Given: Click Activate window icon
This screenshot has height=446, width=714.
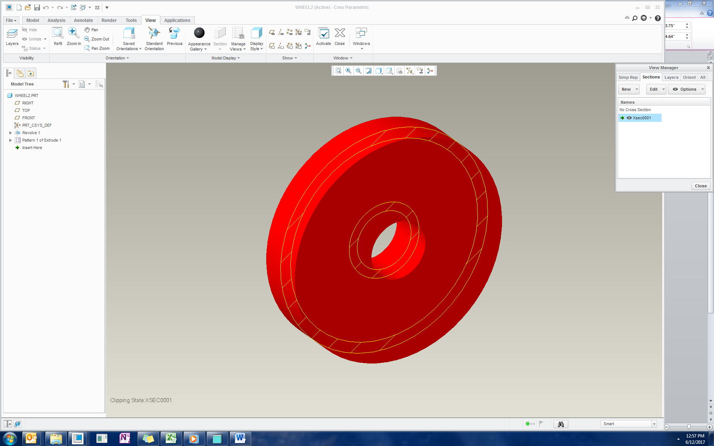Looking at the screenshot, I should click(x=323, y=36).
